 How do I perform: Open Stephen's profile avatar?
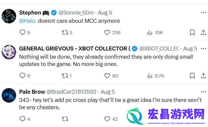pos(9,16)
